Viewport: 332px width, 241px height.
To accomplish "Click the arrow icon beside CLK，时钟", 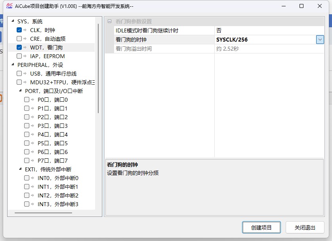I will 25,30.
